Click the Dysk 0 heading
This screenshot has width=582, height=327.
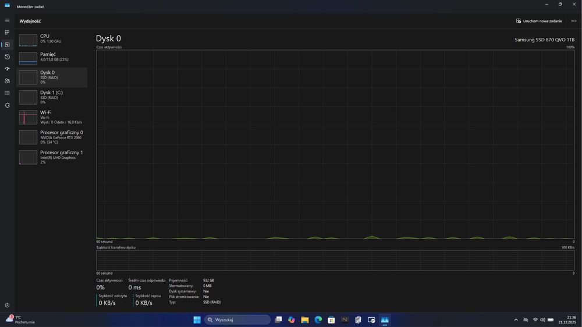point(108,38)
